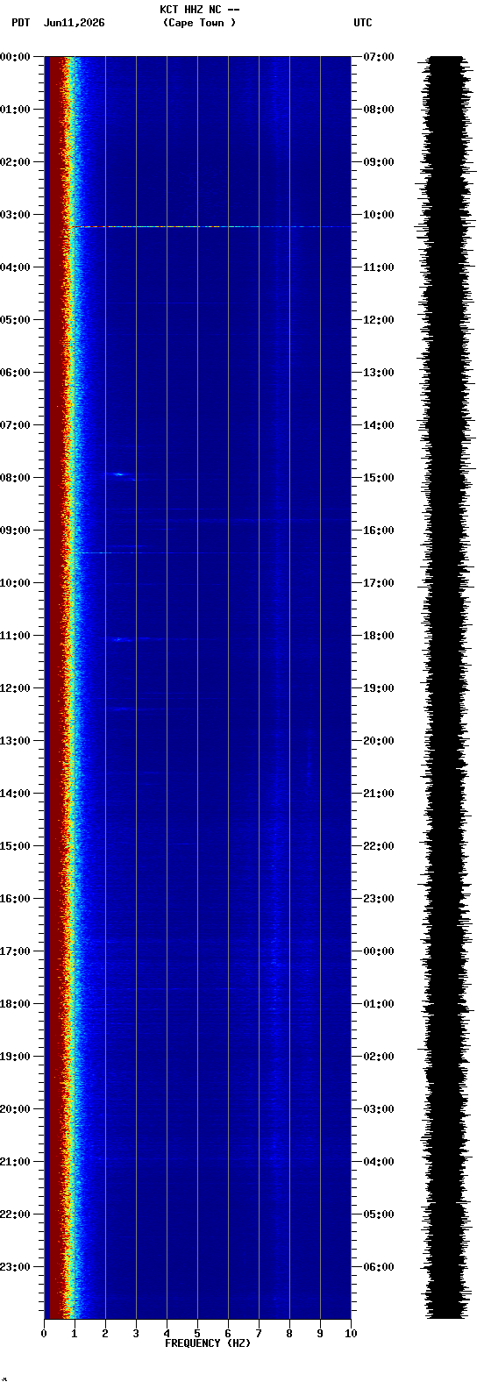This screenshot has width=484, height=1389.
Task: Click the station title 'KCT HHZ NC --'
Action: click(x=200, y=10)
